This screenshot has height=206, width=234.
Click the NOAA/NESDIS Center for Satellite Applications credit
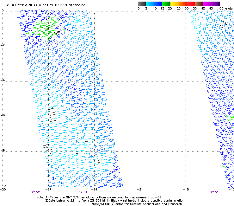point(137,204)
